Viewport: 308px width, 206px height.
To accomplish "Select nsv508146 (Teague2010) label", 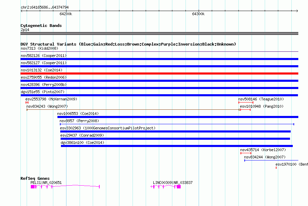I will click(x=261, y=99).
